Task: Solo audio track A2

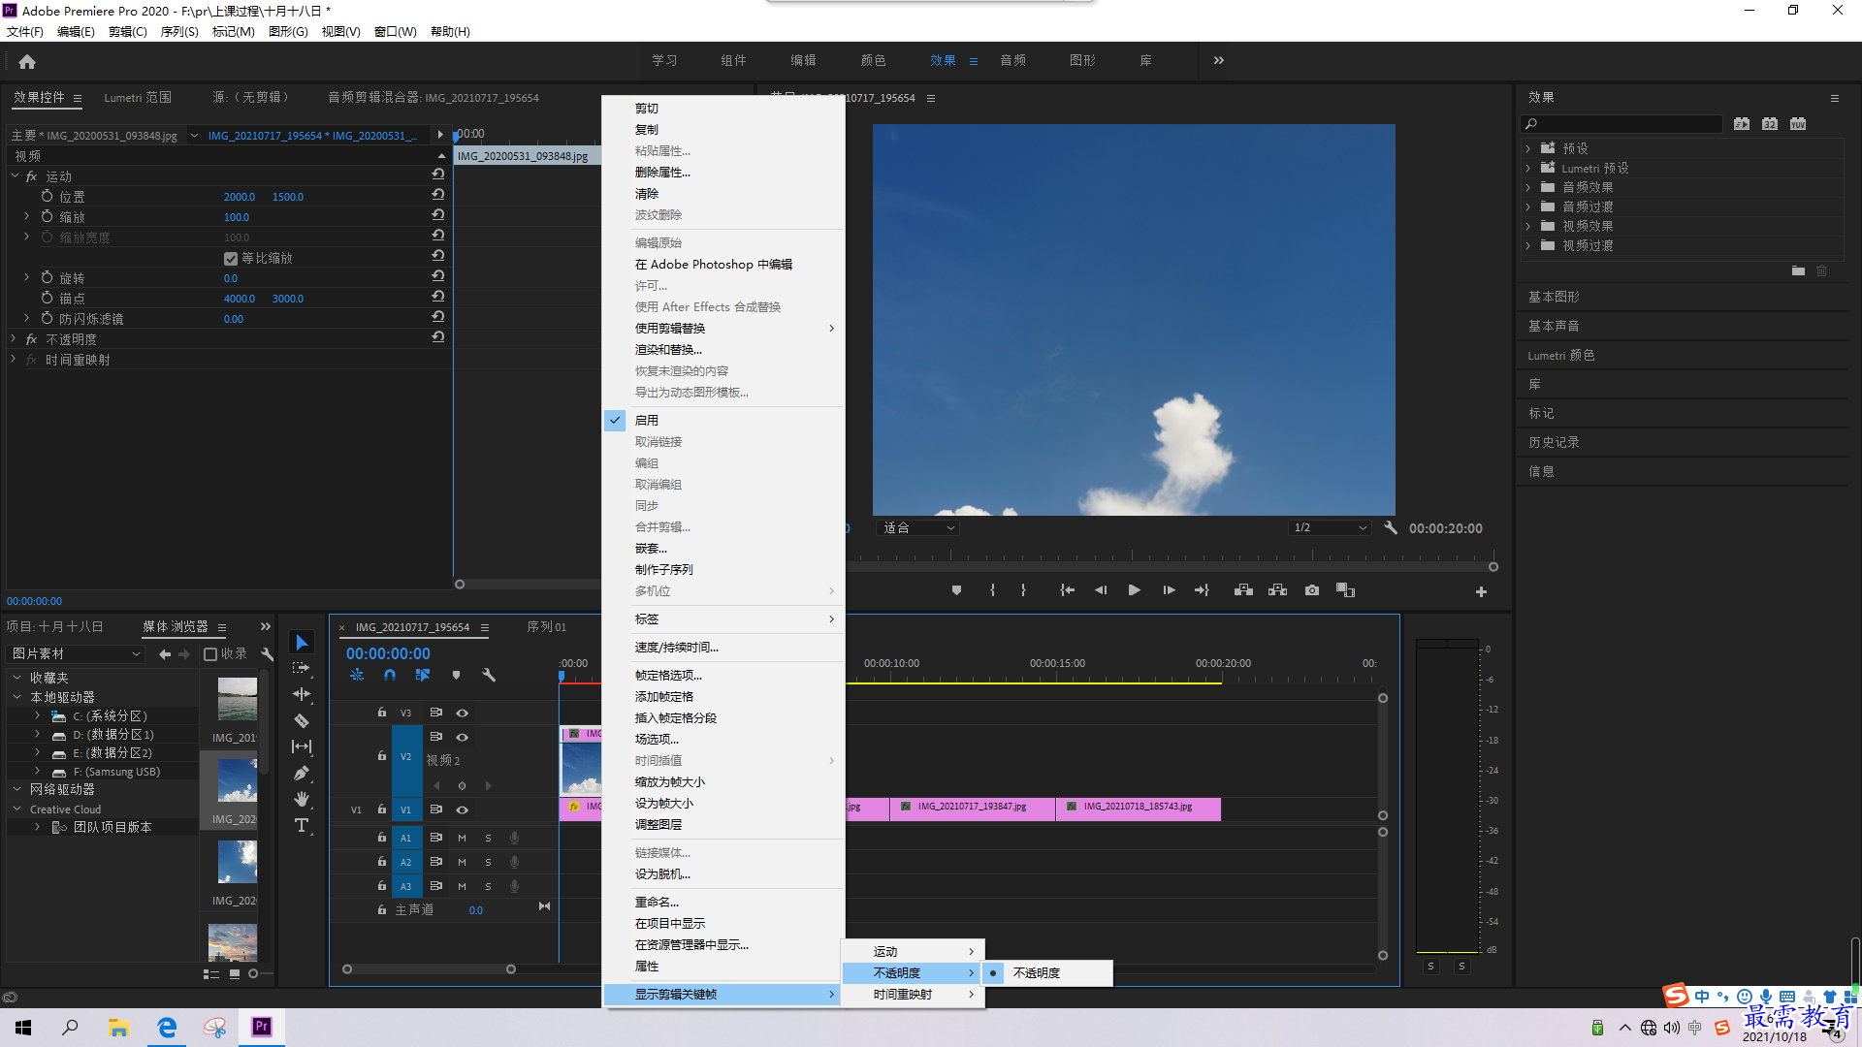Action: coord(488,862)
